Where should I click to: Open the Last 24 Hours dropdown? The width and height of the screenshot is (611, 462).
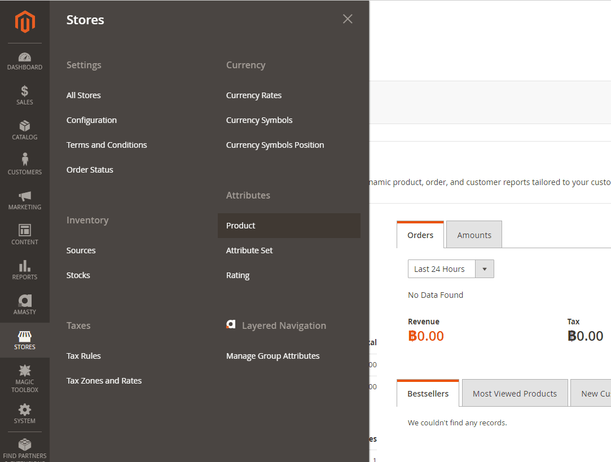451,269
